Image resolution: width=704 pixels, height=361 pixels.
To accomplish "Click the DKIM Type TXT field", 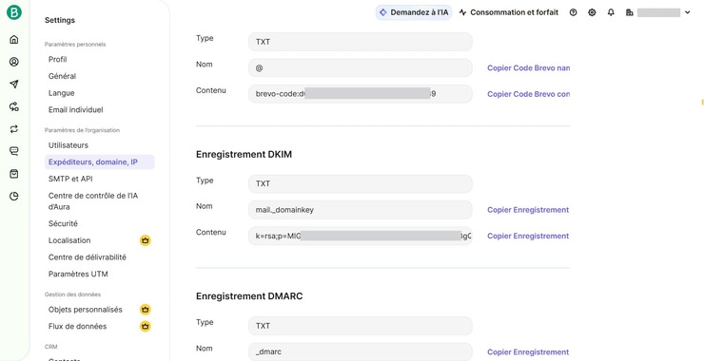I will click(x=360, y=184).
